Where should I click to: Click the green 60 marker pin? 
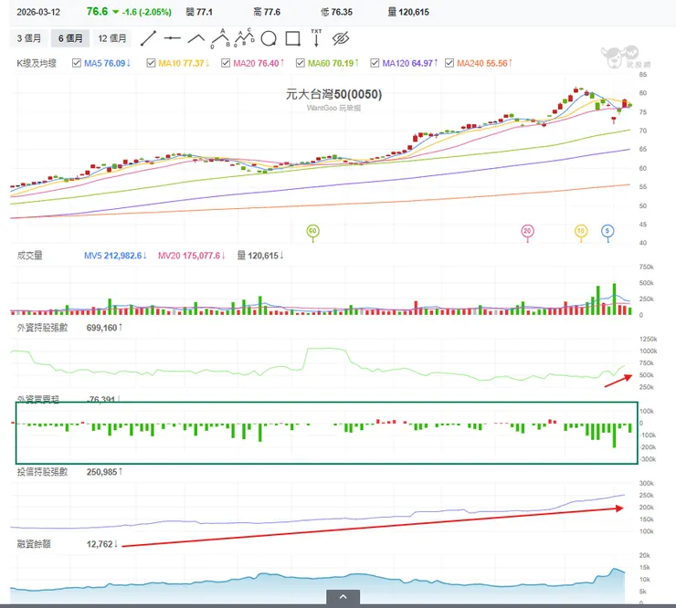(313, 231)
